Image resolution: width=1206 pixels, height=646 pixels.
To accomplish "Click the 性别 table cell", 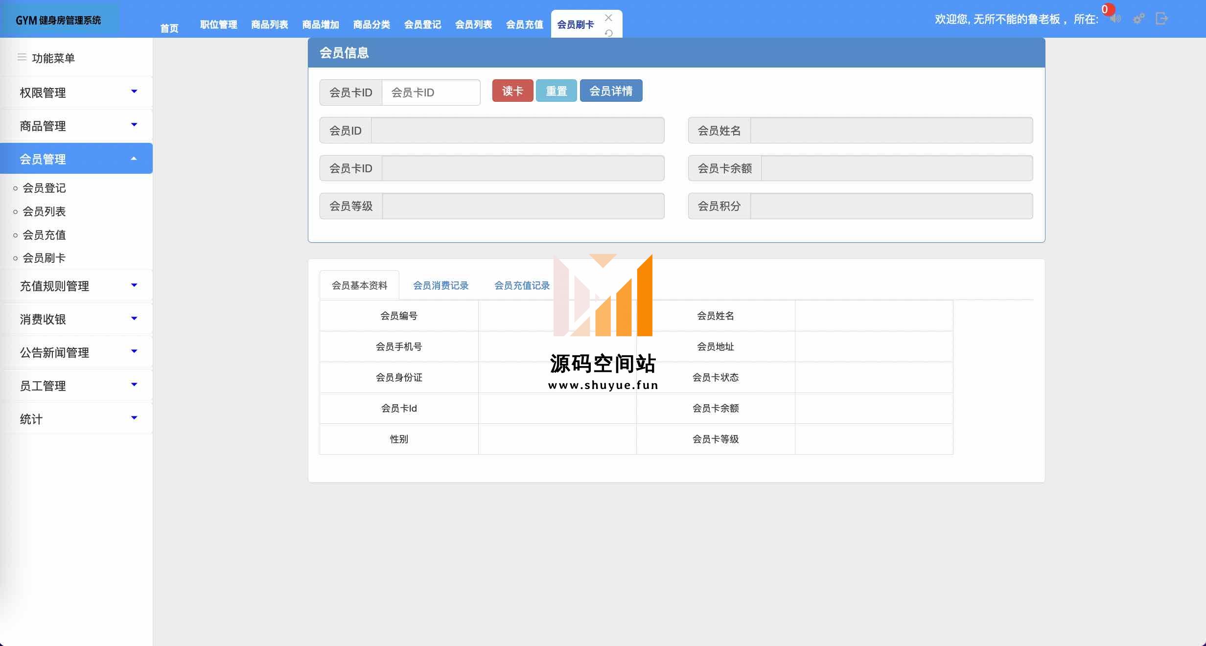I will pos(399,439).
